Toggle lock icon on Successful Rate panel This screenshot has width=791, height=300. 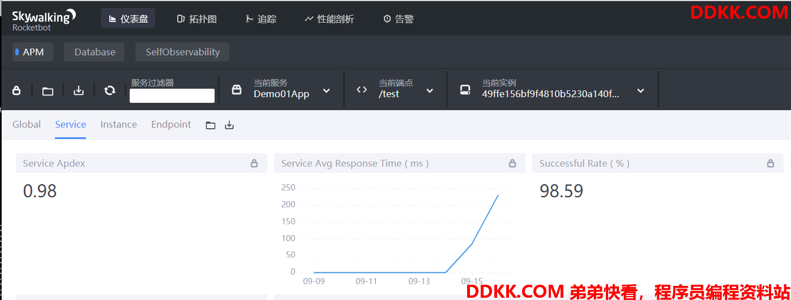[771, 163]
